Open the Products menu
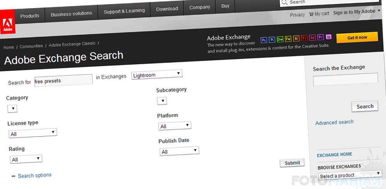 point(29,16)
